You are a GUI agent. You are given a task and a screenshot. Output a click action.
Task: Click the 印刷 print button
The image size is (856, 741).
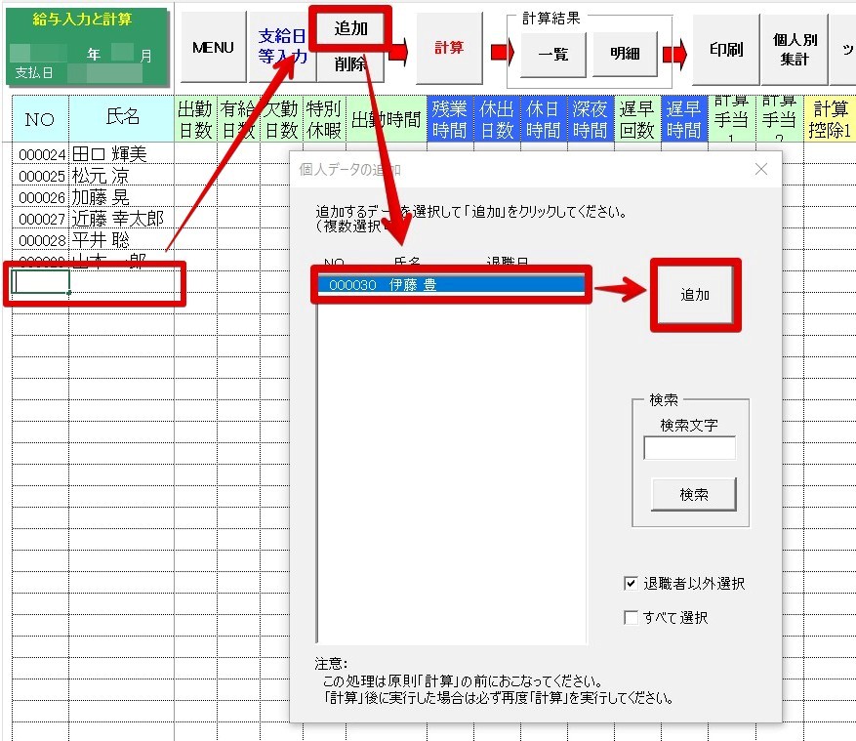725,48
